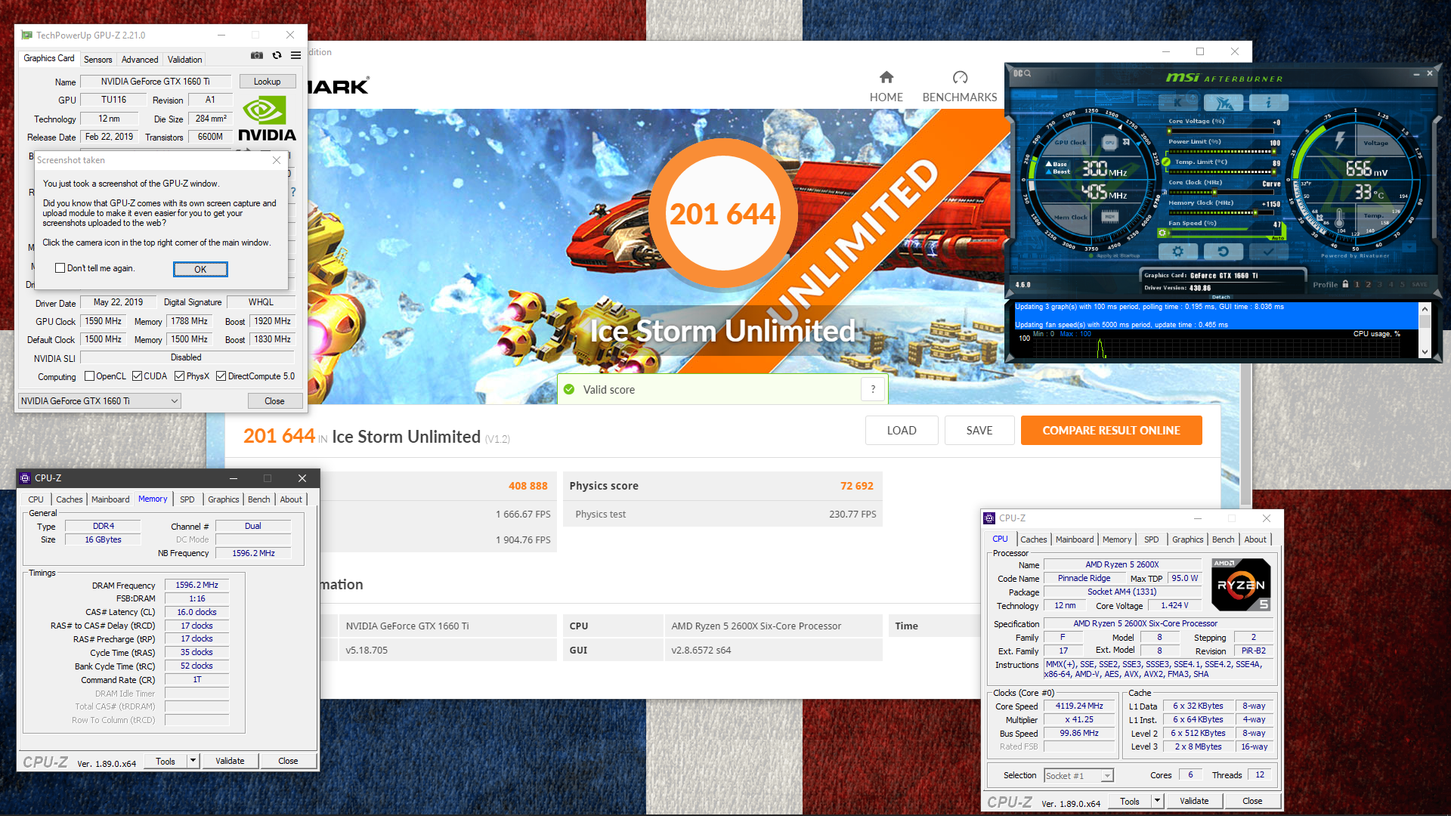Click the LOAD button in 3DMark

pos(902,431)
